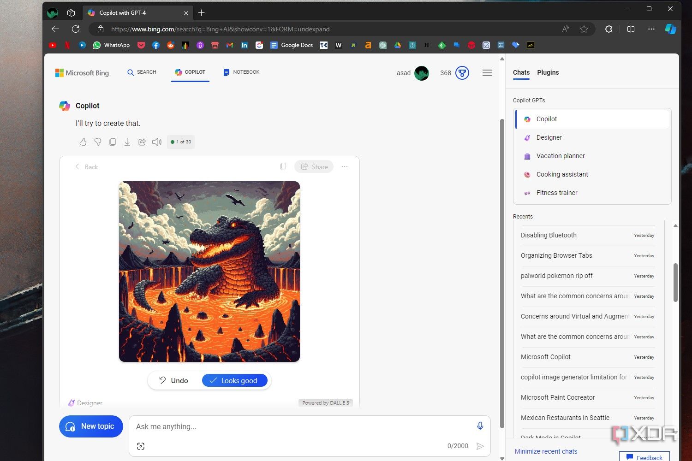Open the WhatsApp bookmark
The image size is (692, 461).
coord(111,45)
